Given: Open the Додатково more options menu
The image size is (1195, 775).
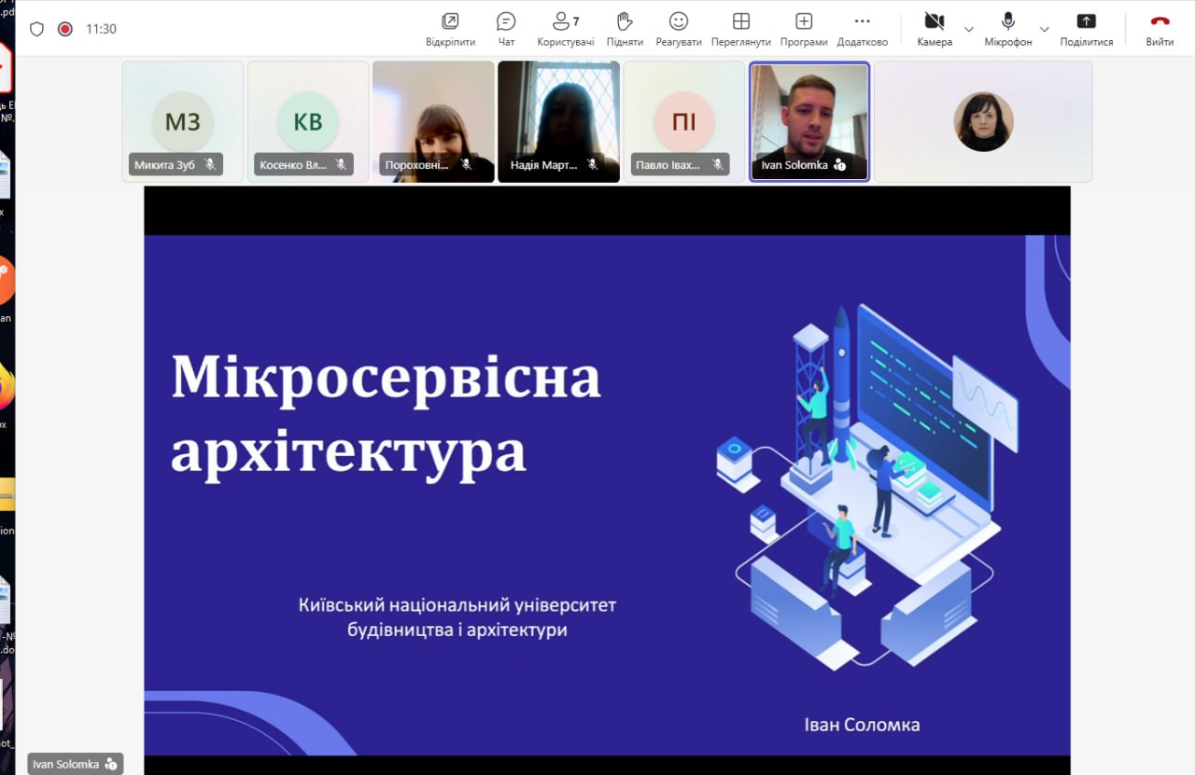Looking at the screenshot, I should pos(862,28).
